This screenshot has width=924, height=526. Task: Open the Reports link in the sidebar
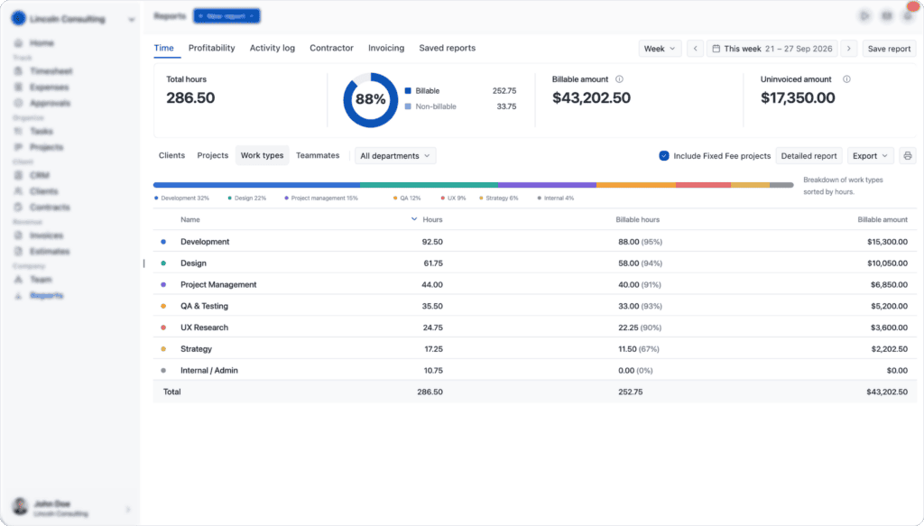click(x=47, y=295)
